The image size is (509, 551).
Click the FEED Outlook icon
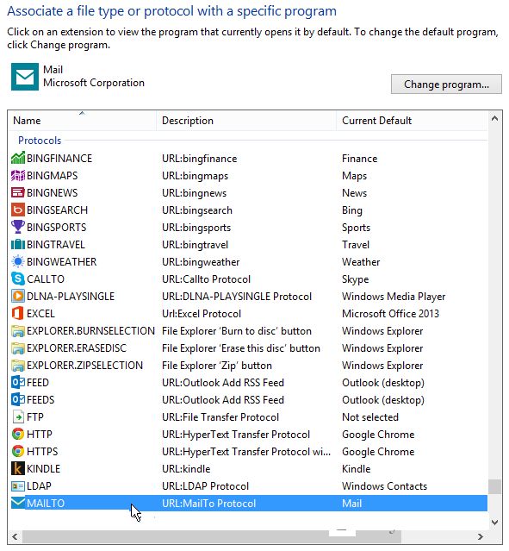pos(18,382)
